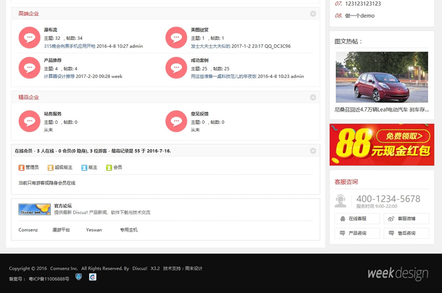Open the 成功案例 forum title

point(199,60)
